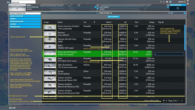
Task: Click the 'North American Aviation' name cell
Action: click(x=68, y=26)
